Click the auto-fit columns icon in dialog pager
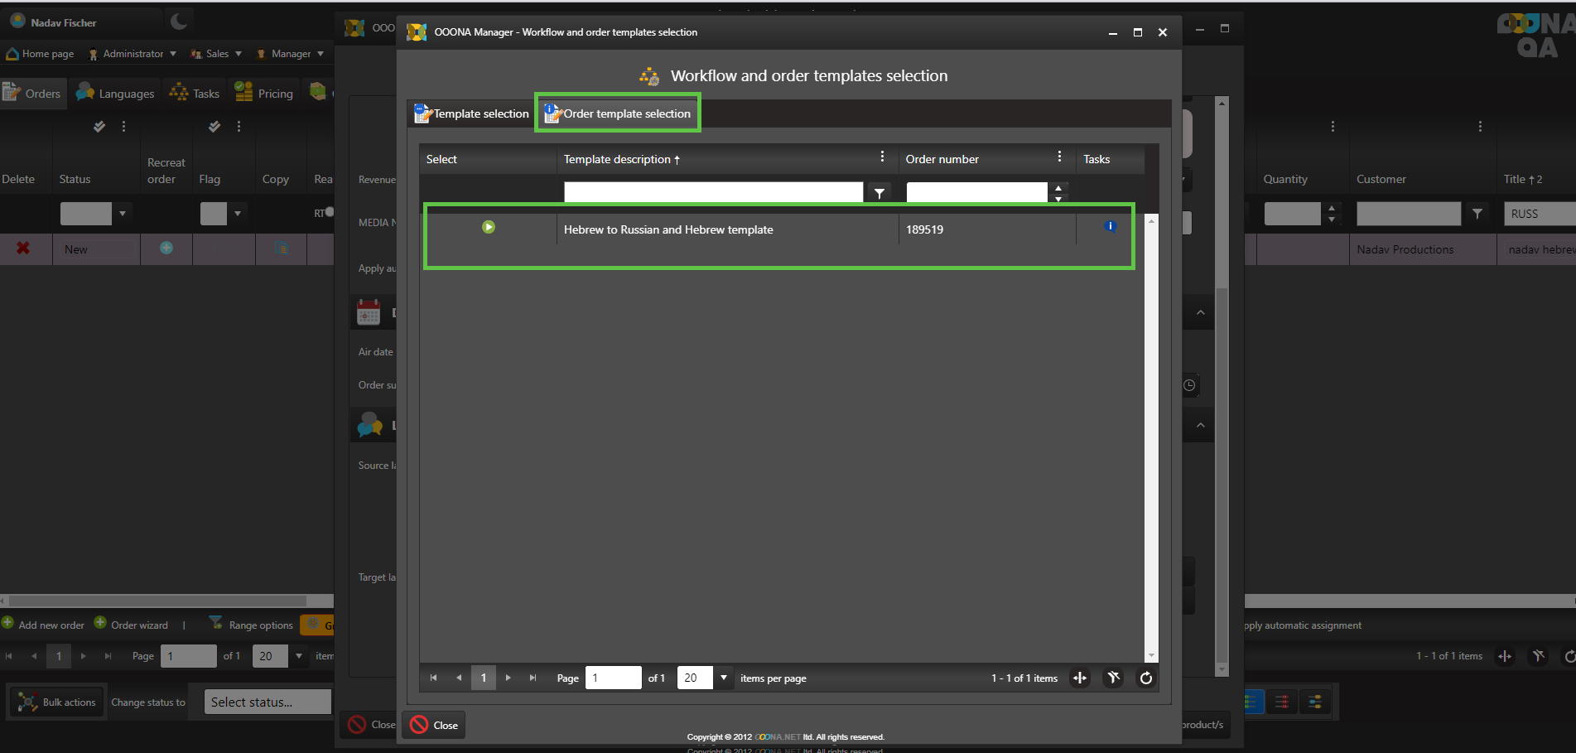 point(1080,678)
